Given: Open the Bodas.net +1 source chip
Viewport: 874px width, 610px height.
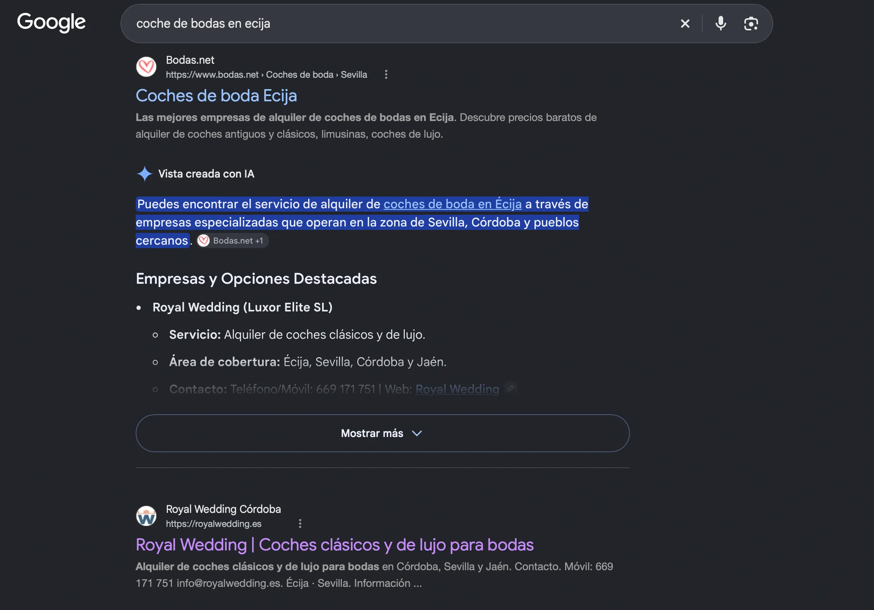Looking at the screenshot, I should coord(233,241).
